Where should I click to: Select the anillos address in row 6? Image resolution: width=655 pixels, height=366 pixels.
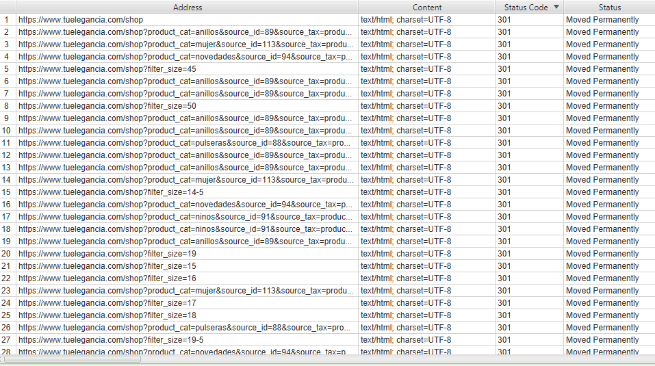click(x=185, y=81)
